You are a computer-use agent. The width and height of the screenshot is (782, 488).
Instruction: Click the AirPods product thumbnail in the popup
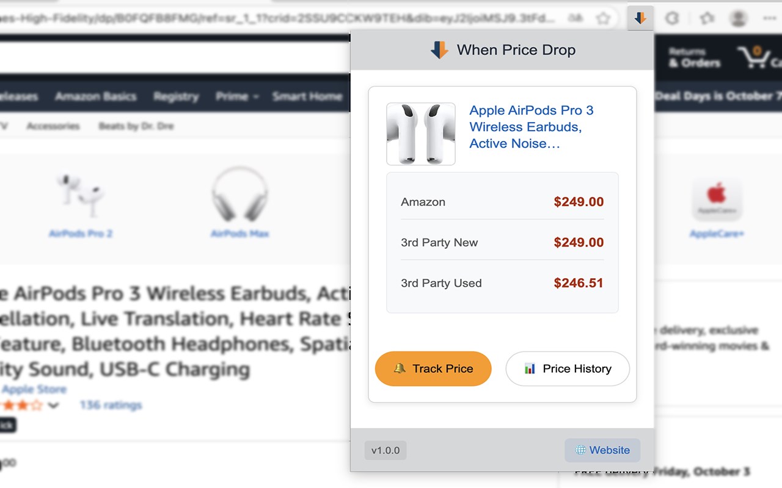pos(420,134)
